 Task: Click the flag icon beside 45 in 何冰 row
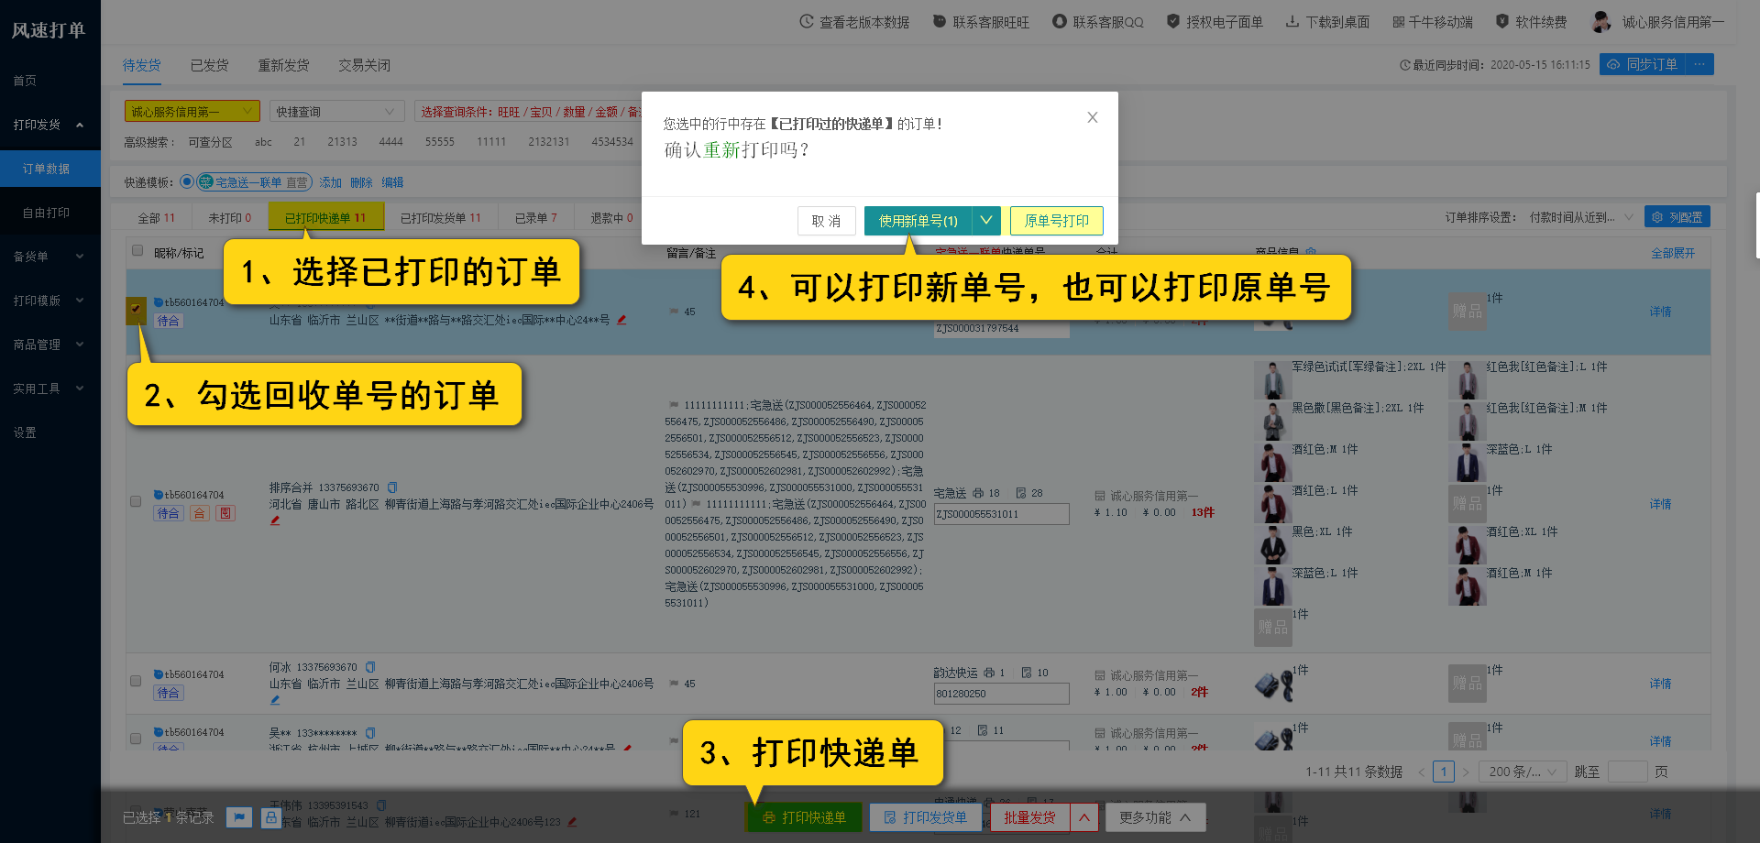674,684
